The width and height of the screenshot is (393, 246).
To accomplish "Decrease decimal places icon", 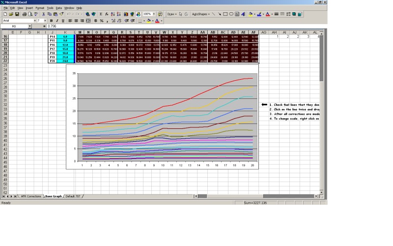I will [119, 21].
